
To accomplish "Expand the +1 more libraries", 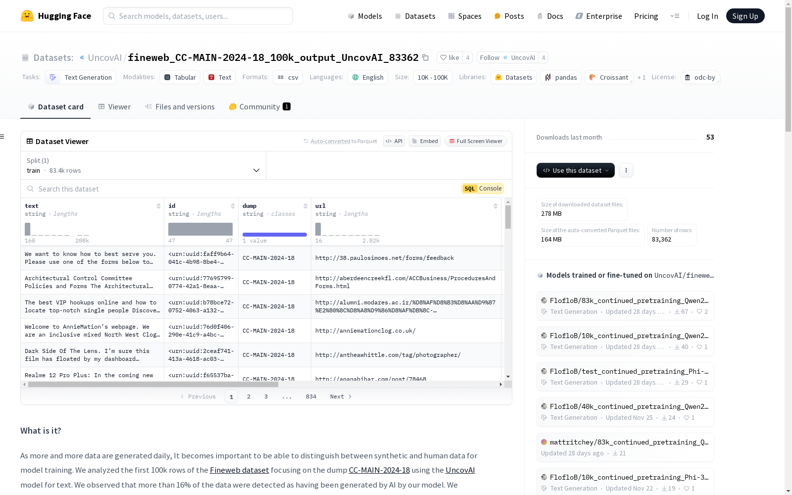I will tap(642, 78).
